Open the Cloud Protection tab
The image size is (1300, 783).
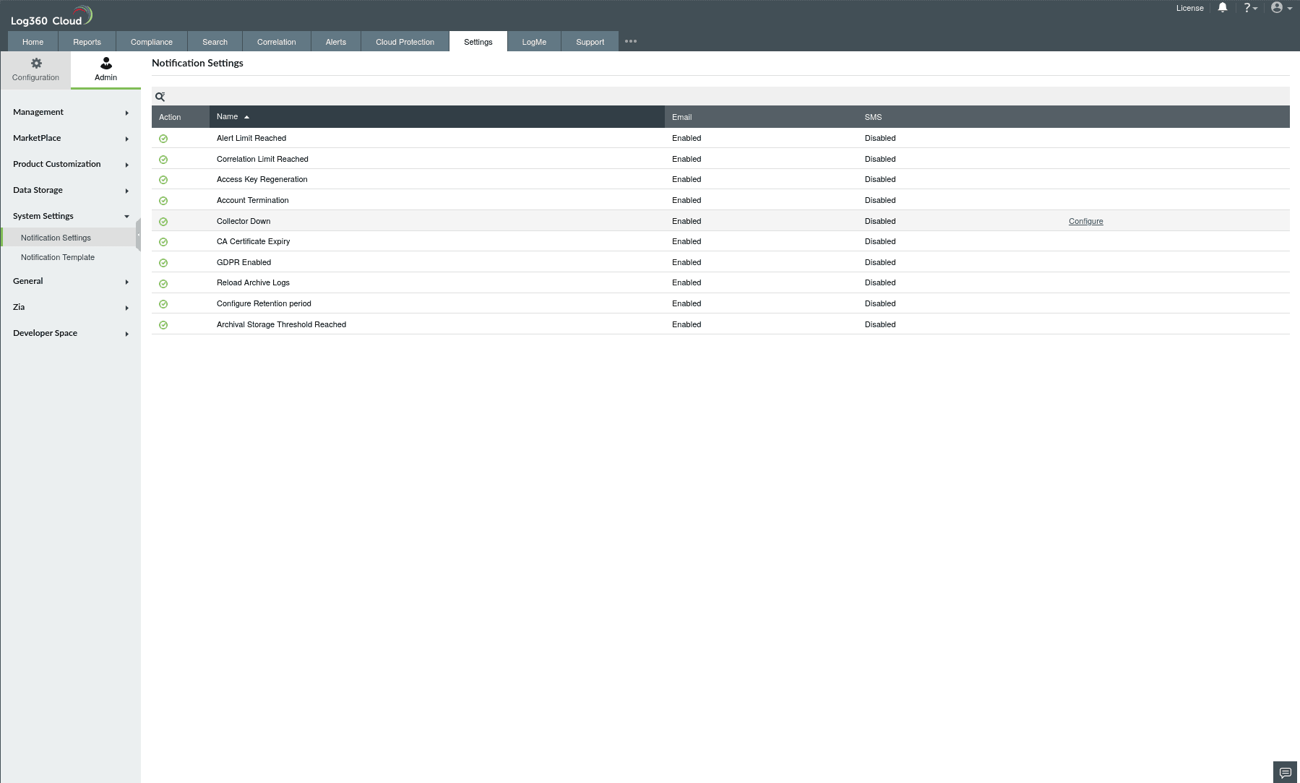pos(405,42)
